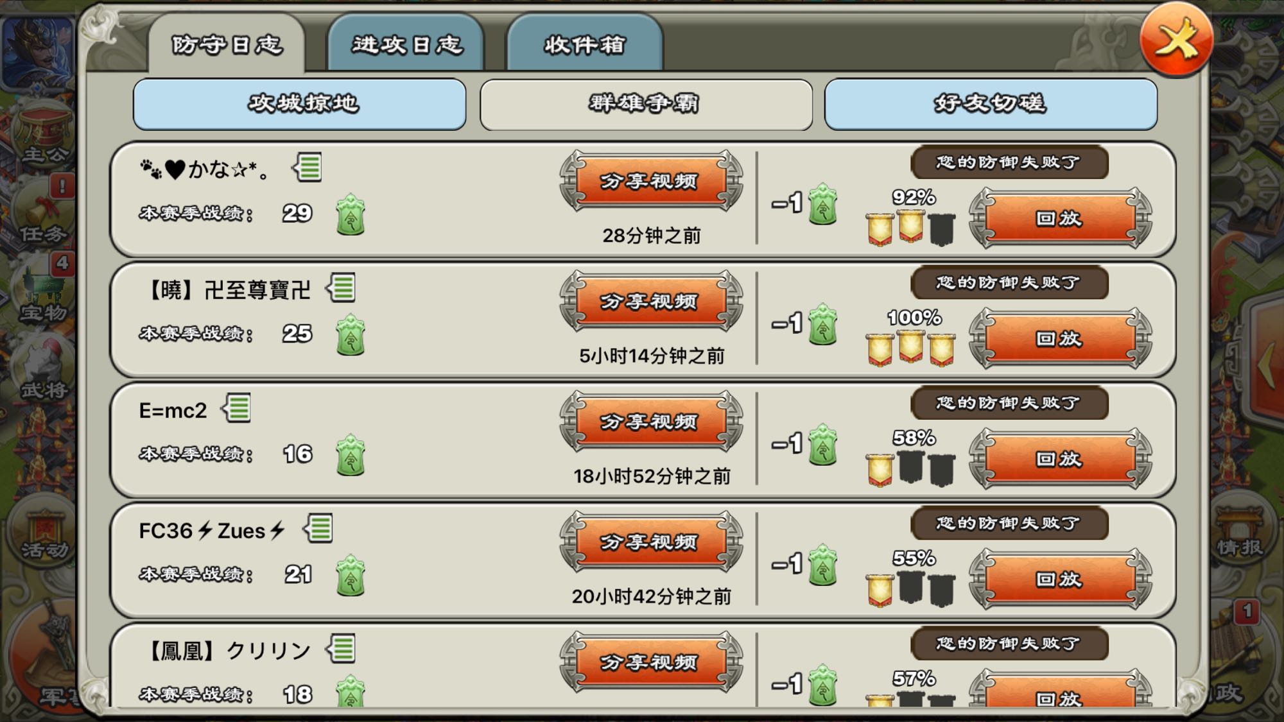This screenshot has width=1284, height=722.
Task: Click the green token icon beside score 29
Action: 351,214
